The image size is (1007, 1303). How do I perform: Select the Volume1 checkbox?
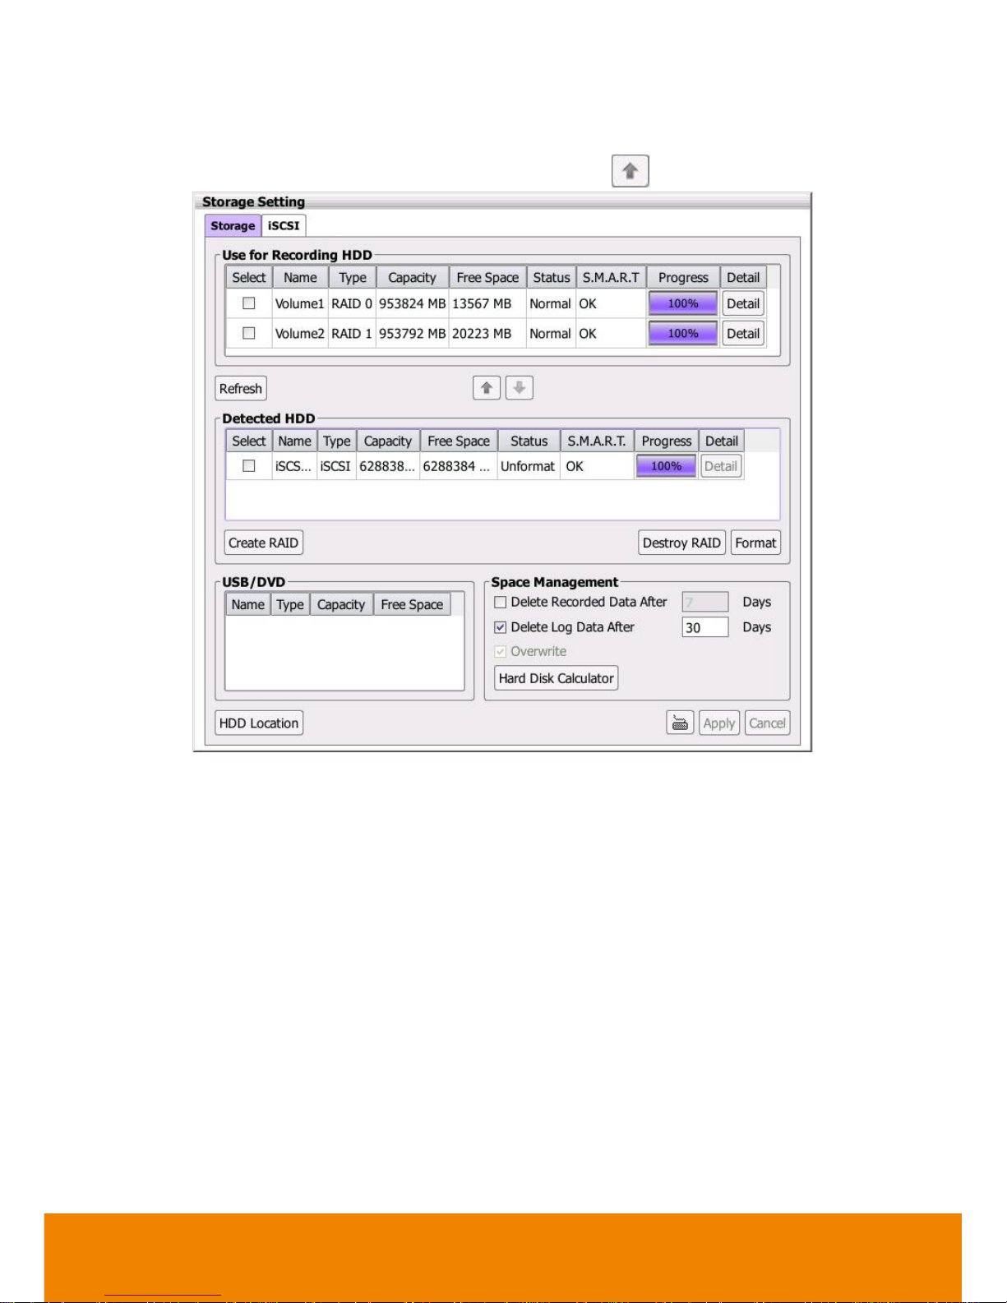[x=248, y=303]
